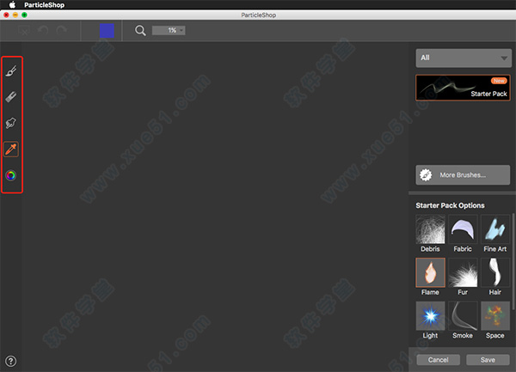Click the brush options scrollbar
The image size is (516, 372).
[513, 261]
